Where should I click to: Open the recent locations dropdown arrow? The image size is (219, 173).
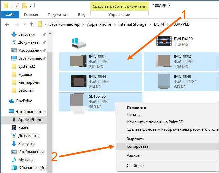(x=25, y=24)
